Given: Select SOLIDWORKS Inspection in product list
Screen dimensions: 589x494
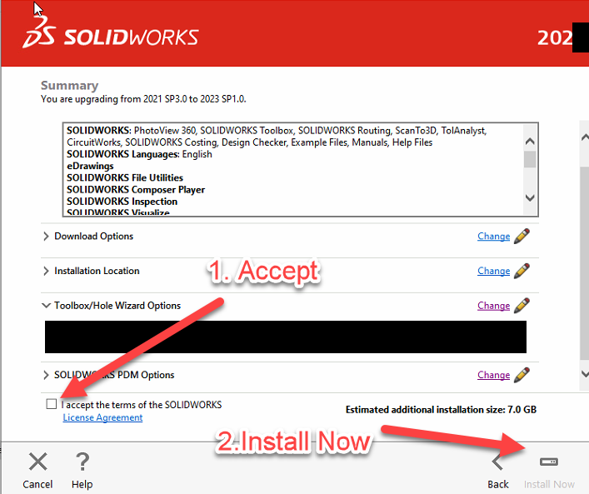Looking at the screenshot, I should (122, 202).
